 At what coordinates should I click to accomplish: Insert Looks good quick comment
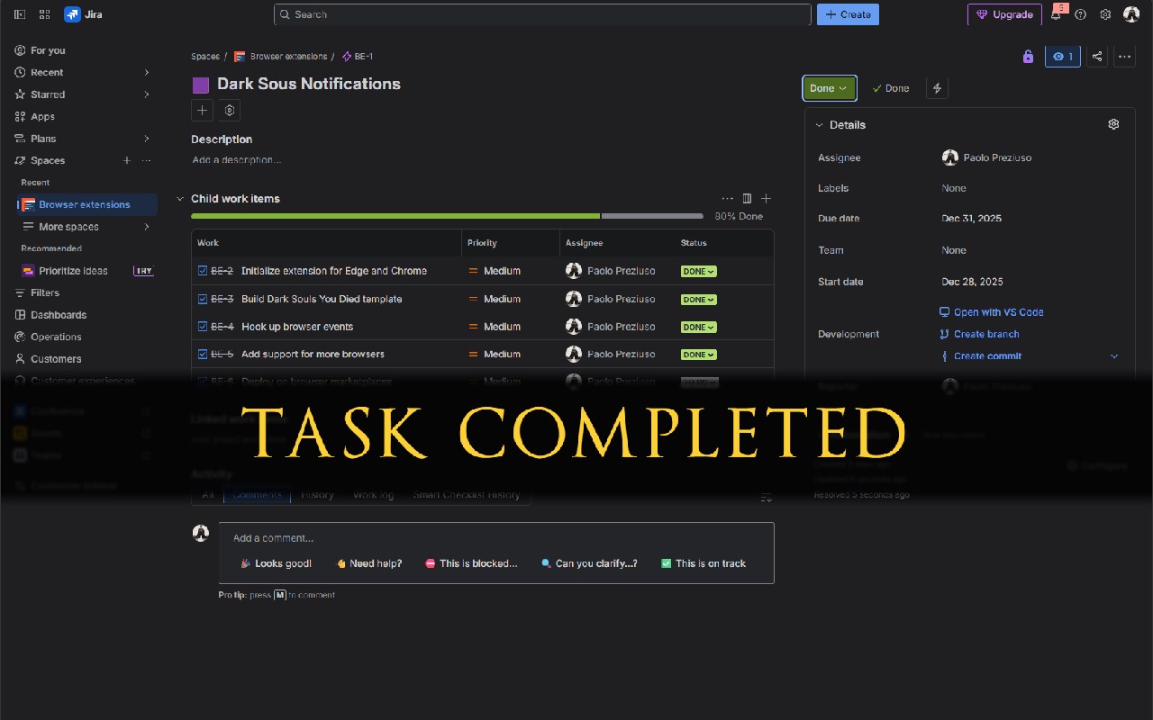click(277, 563)
